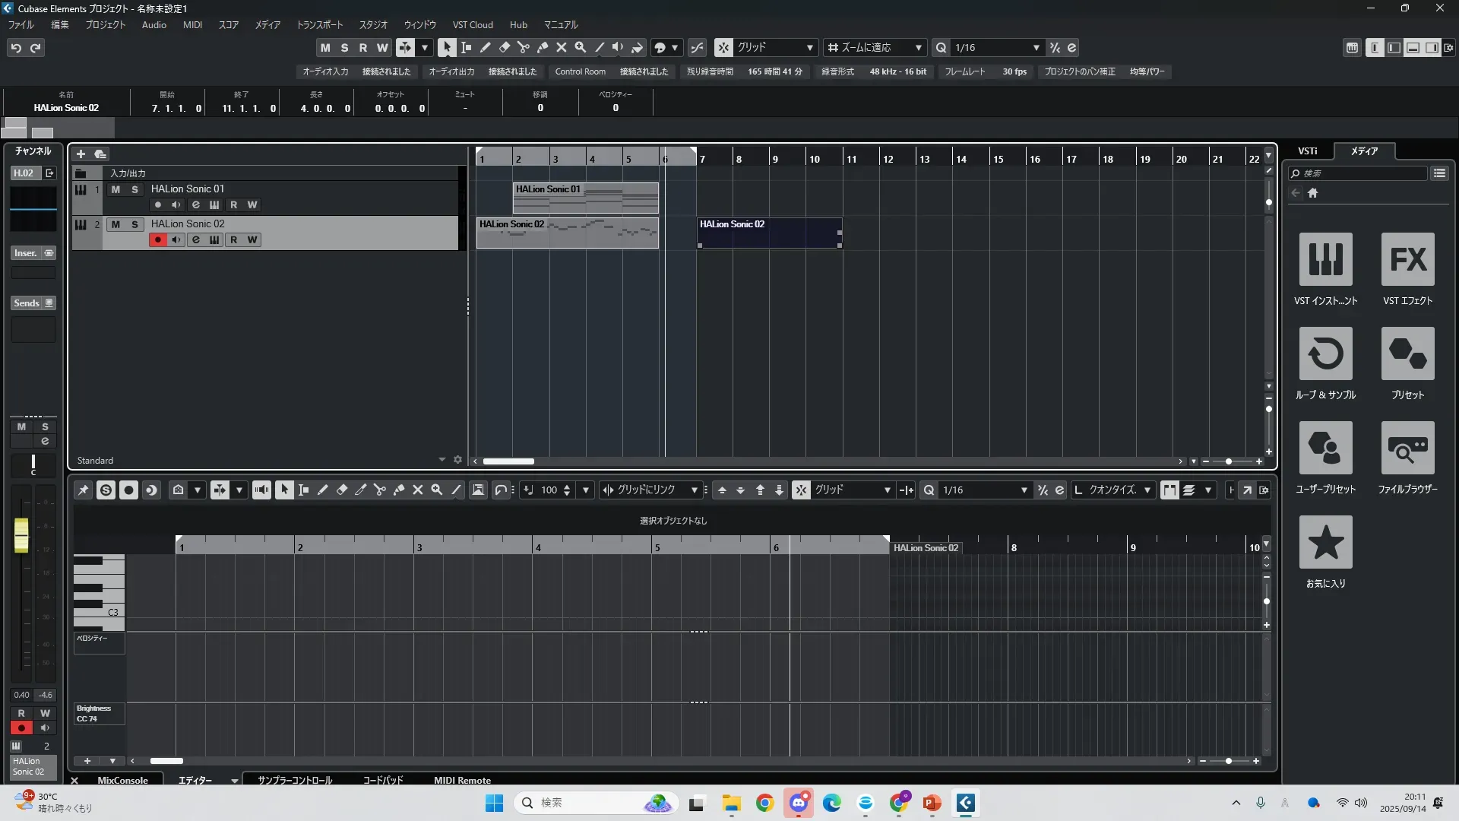Open PowerPoint from the Windows taskbar
The width and height of the screenshot is (1459, 821).
click(x=932, y=803)
